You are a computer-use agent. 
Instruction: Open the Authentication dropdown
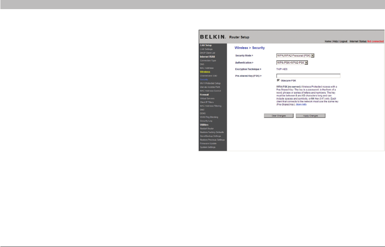pos(292,63)
